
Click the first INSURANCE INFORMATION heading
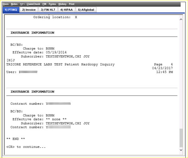click(x=32, y=33)
